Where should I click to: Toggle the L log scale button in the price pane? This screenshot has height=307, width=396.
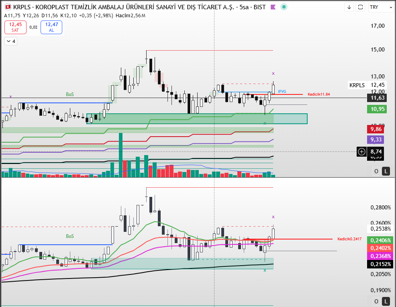(386, 171)
